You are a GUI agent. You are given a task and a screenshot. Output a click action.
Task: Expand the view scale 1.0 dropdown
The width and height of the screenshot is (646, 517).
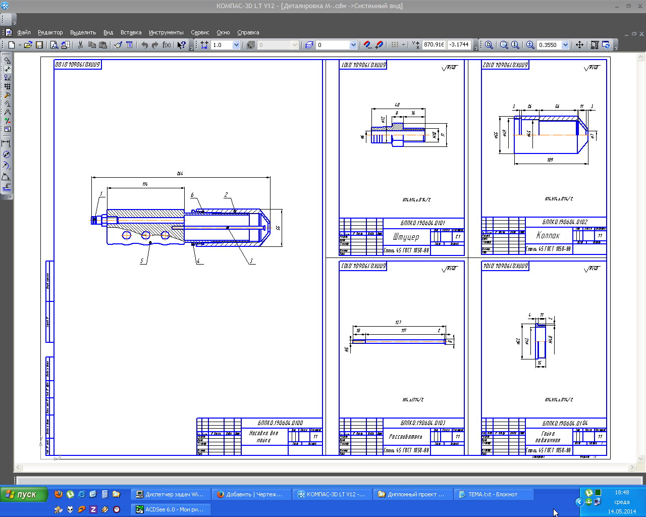pos(236,45)
